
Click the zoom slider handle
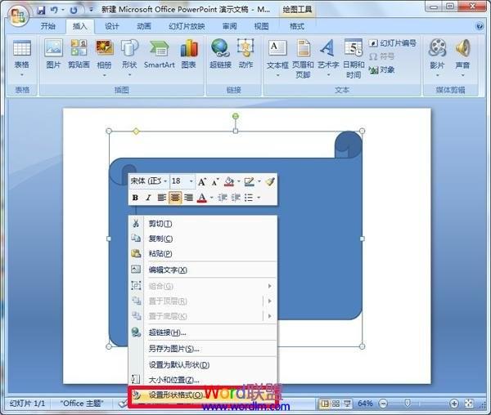click(x=407, y=404)
